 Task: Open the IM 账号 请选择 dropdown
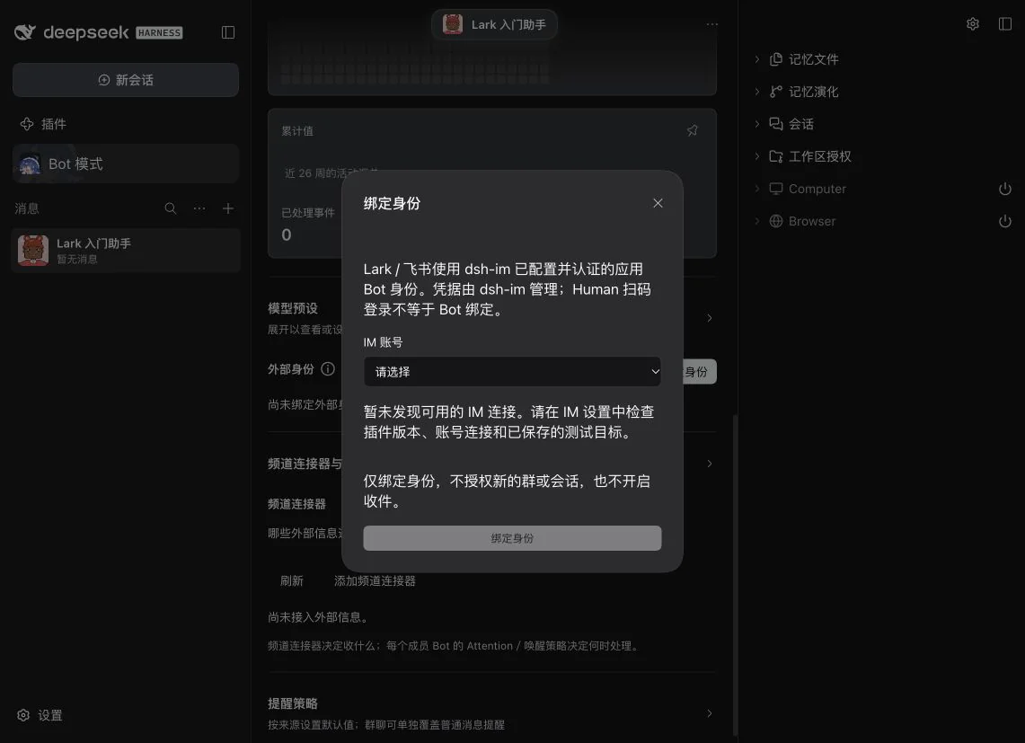(x=512, y=372)
